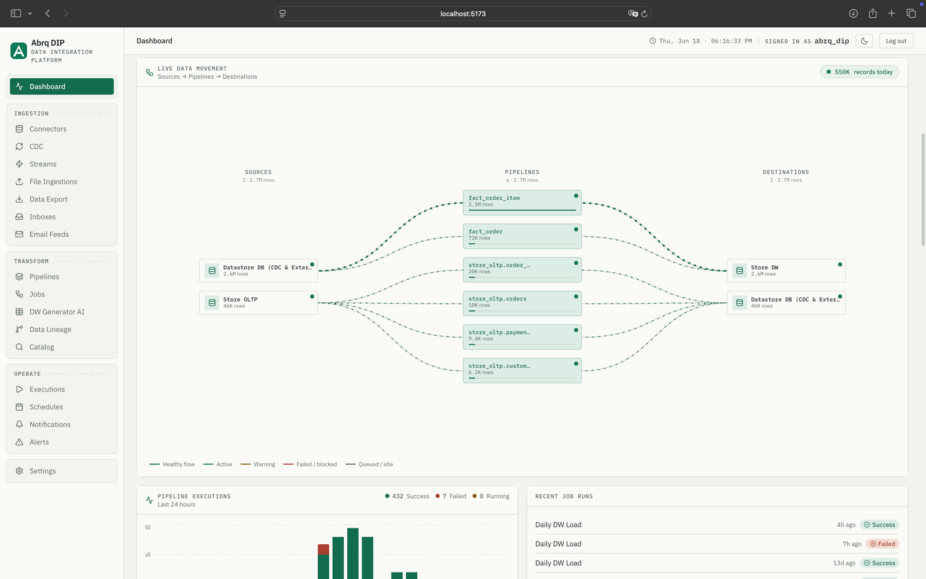
Task: Click the browser share icon
Action: [x=873, y=13]
